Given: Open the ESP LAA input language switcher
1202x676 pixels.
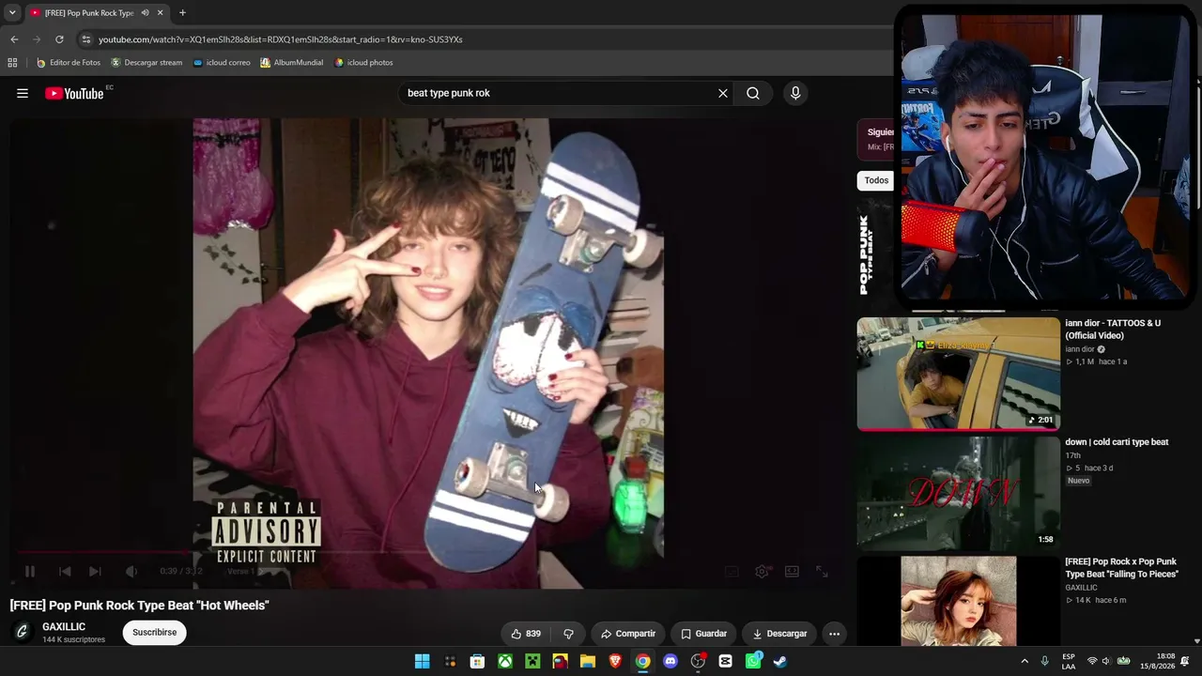Looking at the screenshot, I should (1069, 661).
